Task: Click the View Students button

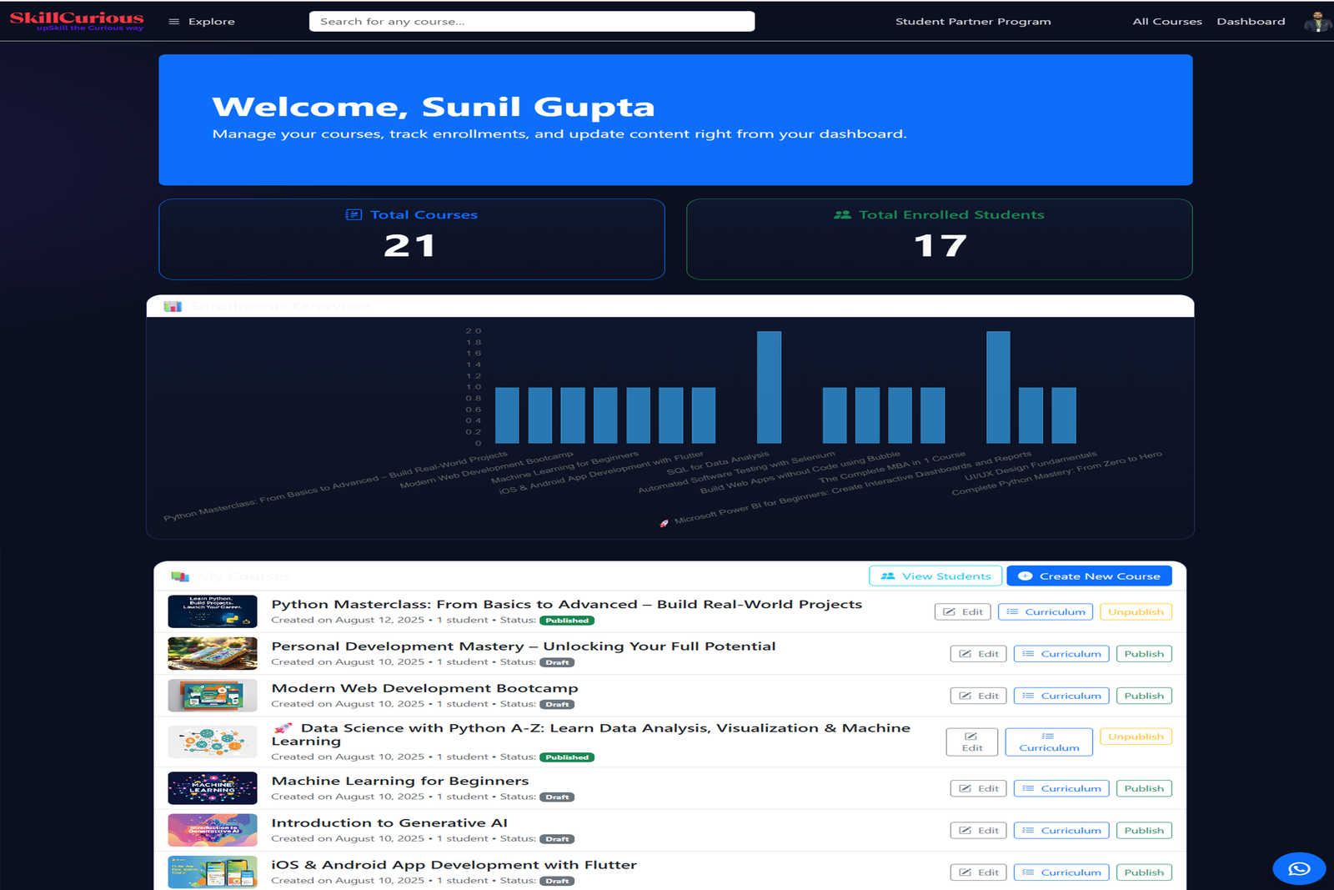Action: coord(935,576)
